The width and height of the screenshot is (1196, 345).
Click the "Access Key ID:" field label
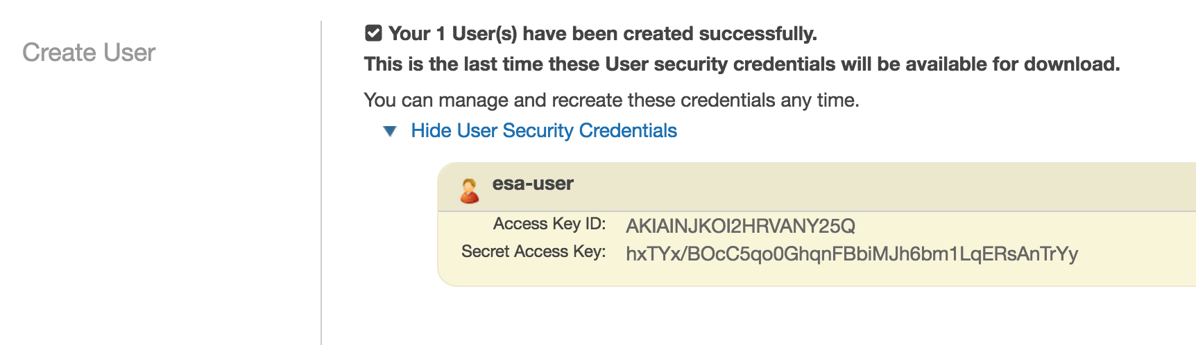tap(549, 224)
